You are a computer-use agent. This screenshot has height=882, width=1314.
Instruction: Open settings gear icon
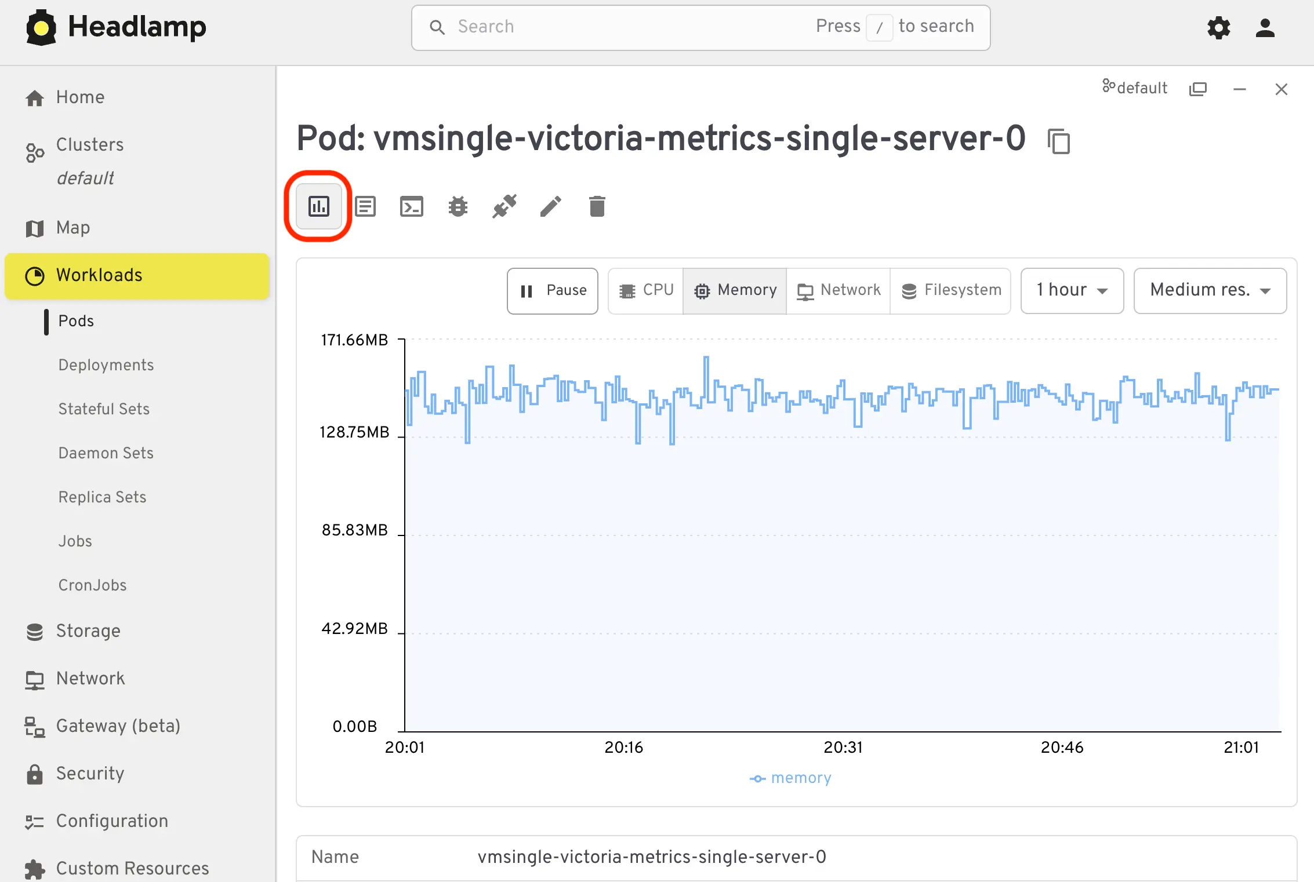click(1218, 27)
